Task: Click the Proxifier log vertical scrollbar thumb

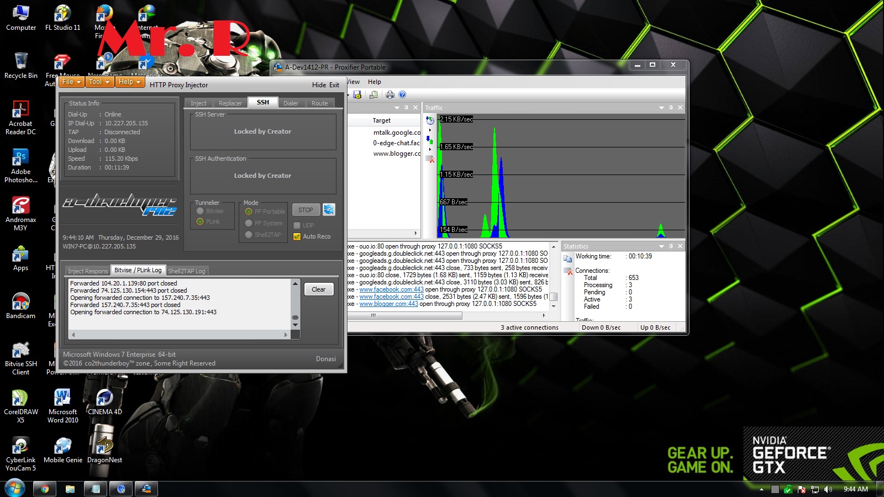Action: coord(553,297)
